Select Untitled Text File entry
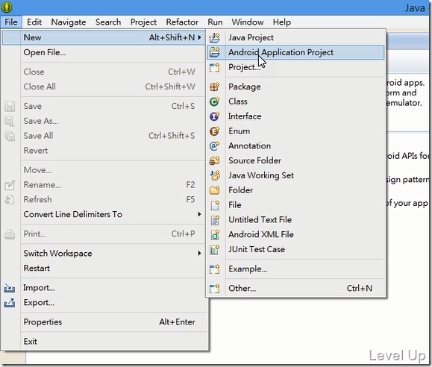 click(x=295, y=220)
